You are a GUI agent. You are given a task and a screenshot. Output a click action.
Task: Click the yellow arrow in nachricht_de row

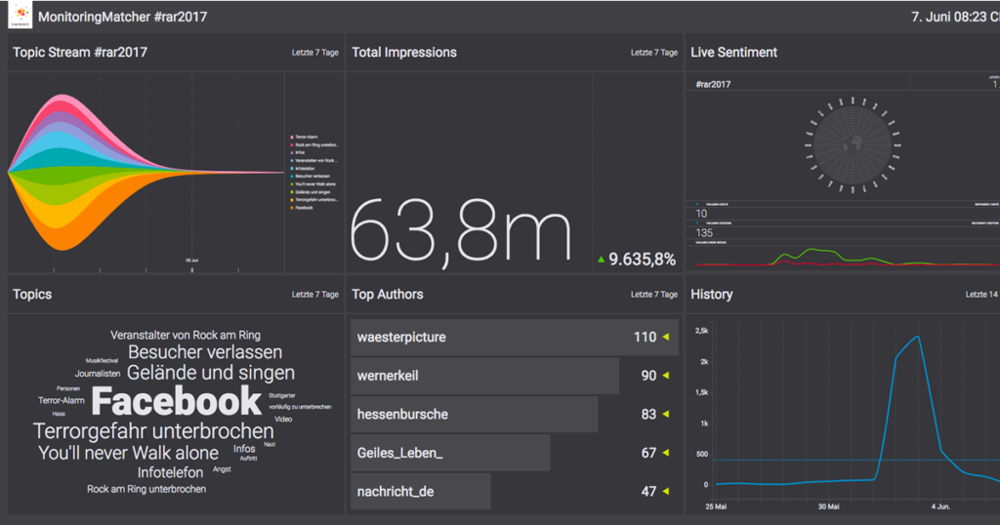pos(666,491)
